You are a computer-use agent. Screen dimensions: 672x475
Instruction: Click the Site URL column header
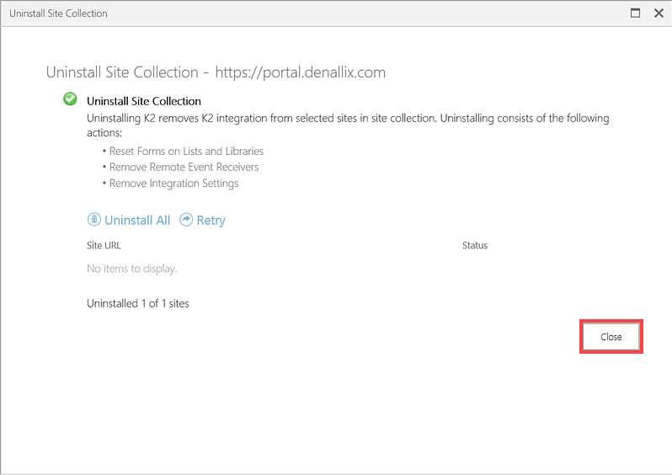[x=104, y=246]
